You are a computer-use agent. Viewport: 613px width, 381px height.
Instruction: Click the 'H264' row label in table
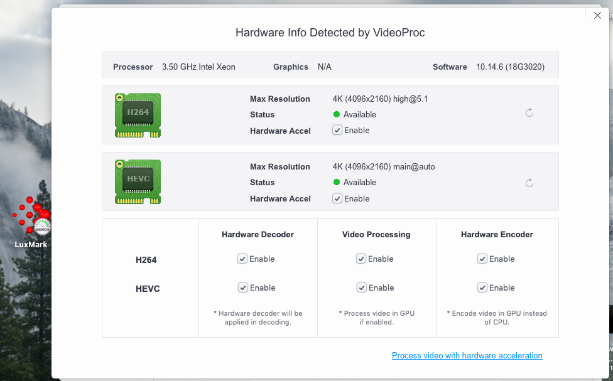(x=146, y=260)
